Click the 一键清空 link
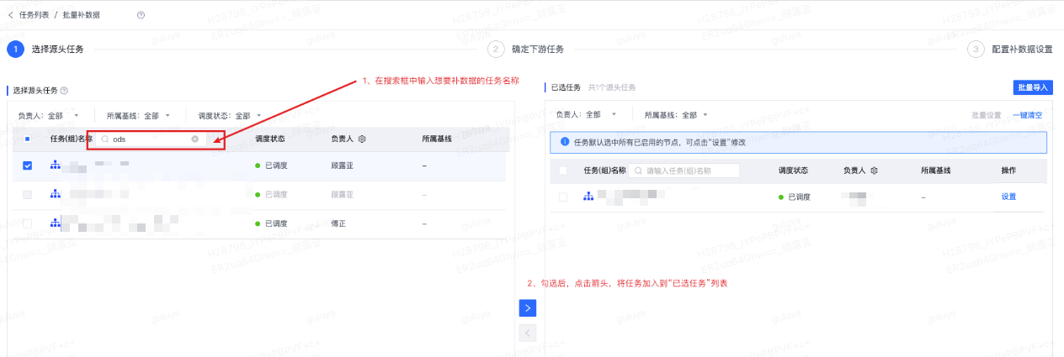The width and height of the screenshot is (1064, 357). [1027, 115]
